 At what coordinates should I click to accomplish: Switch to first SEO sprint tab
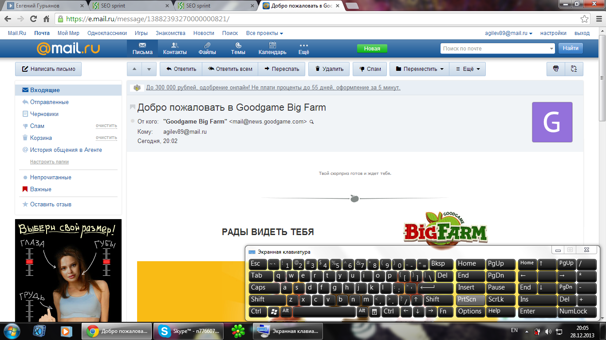pos(129,6)
